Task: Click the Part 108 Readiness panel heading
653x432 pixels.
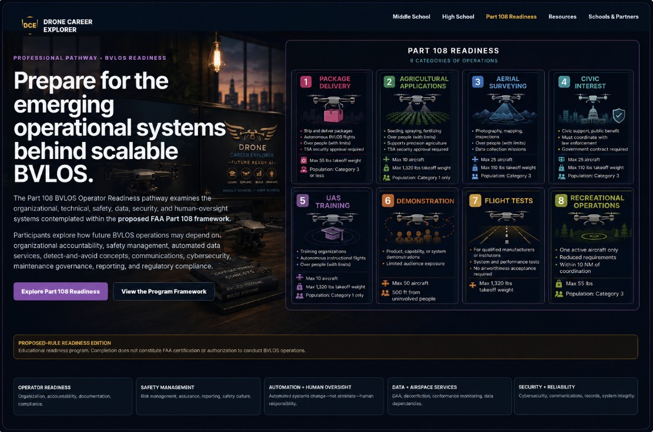Action: (x=453, y=50)
